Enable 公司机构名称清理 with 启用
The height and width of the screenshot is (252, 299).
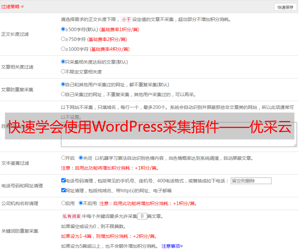pos(64,203)
